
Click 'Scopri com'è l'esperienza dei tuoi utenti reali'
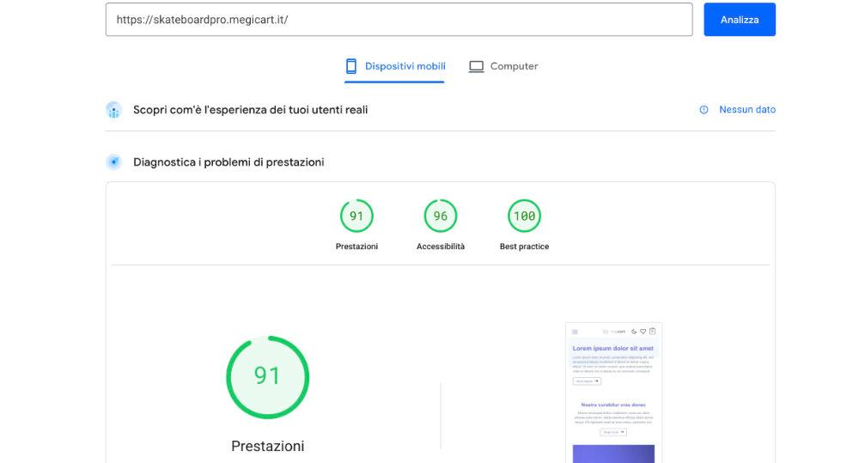[250, 110]
